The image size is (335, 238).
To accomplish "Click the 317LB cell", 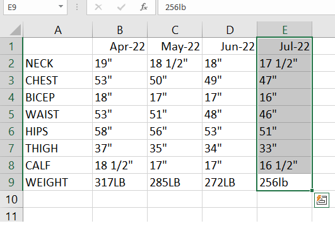I will point(120,182).
